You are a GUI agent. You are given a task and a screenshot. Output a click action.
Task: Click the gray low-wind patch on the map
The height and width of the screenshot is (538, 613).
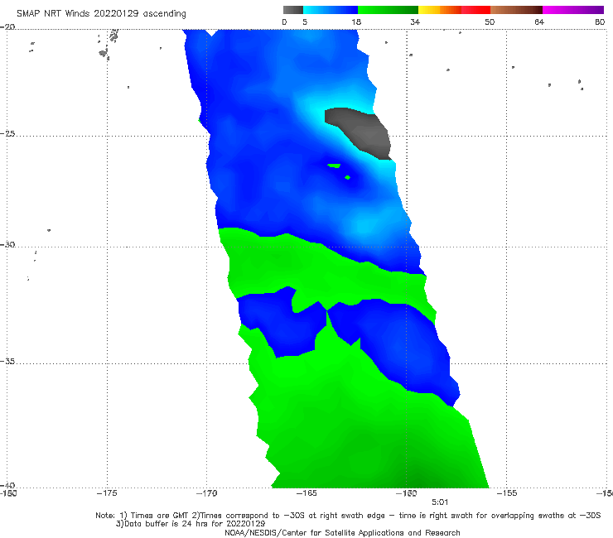tap(364, 132)
